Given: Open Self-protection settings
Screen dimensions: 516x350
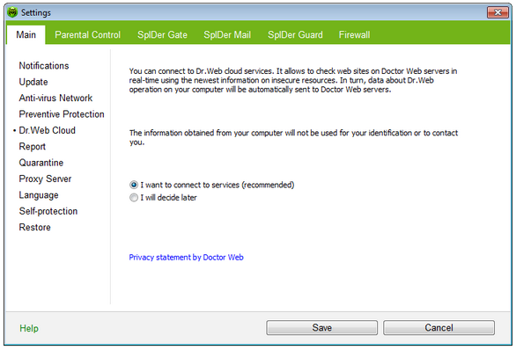Looking at the screenshot, I should click(48, 211).
